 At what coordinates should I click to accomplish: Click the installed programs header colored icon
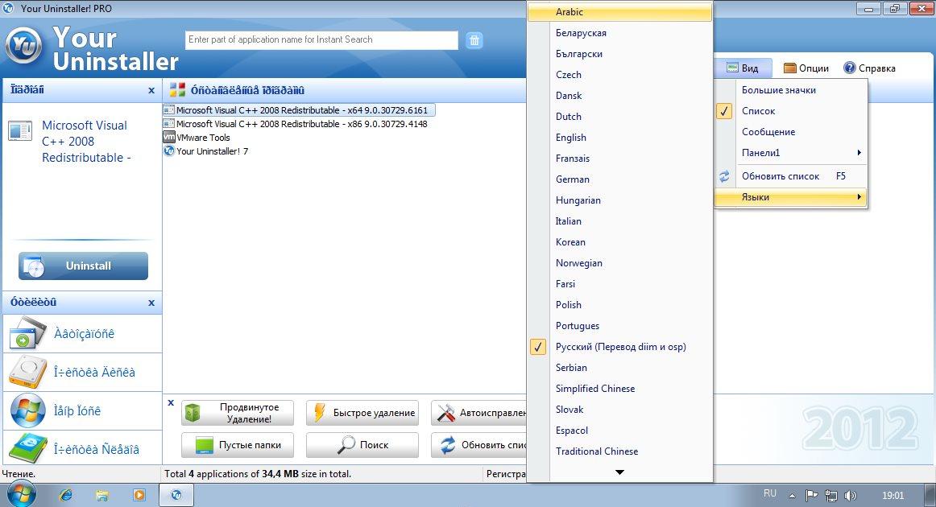click(177, 90)
